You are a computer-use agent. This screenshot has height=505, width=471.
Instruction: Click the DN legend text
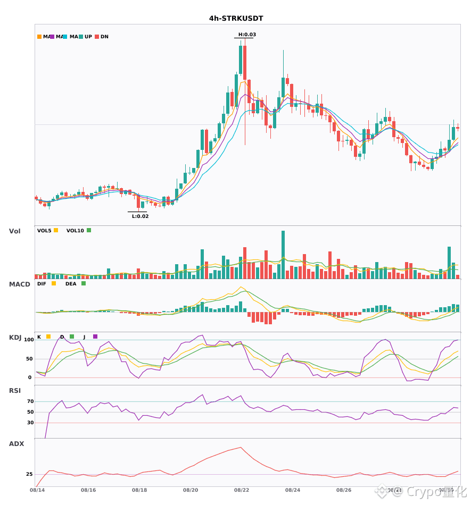(x=104, y=37)
